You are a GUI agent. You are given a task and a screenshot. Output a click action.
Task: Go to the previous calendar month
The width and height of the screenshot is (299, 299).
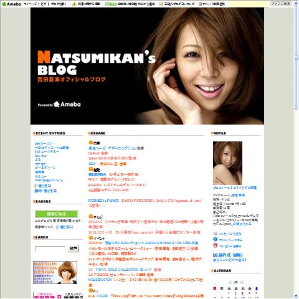(x=230, y=282)
